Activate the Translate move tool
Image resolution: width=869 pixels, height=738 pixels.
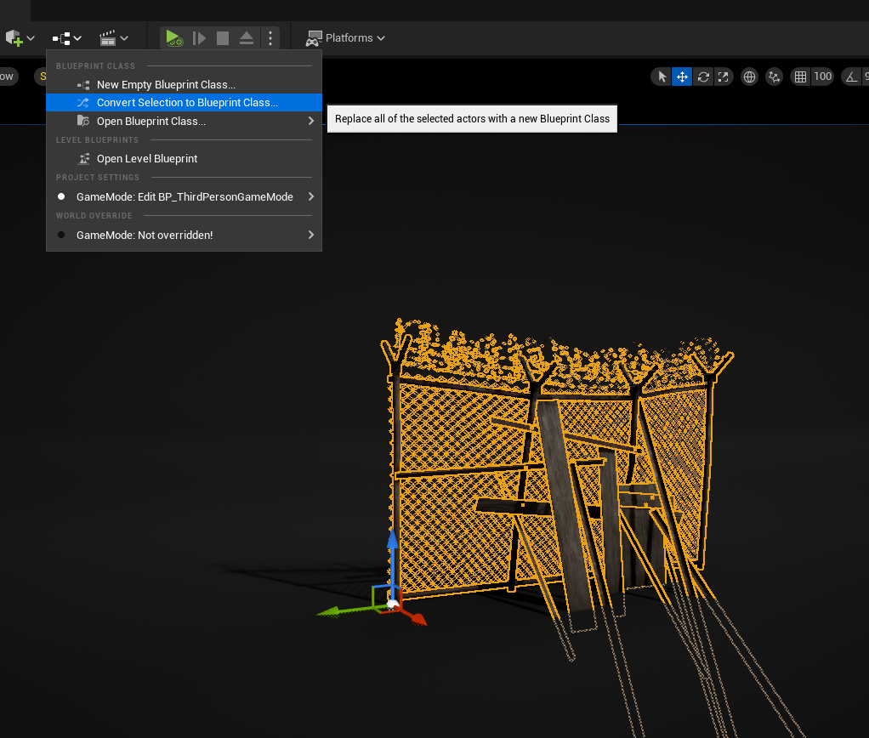(x=682, y=77)
